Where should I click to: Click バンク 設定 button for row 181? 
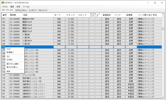point(119,94)
